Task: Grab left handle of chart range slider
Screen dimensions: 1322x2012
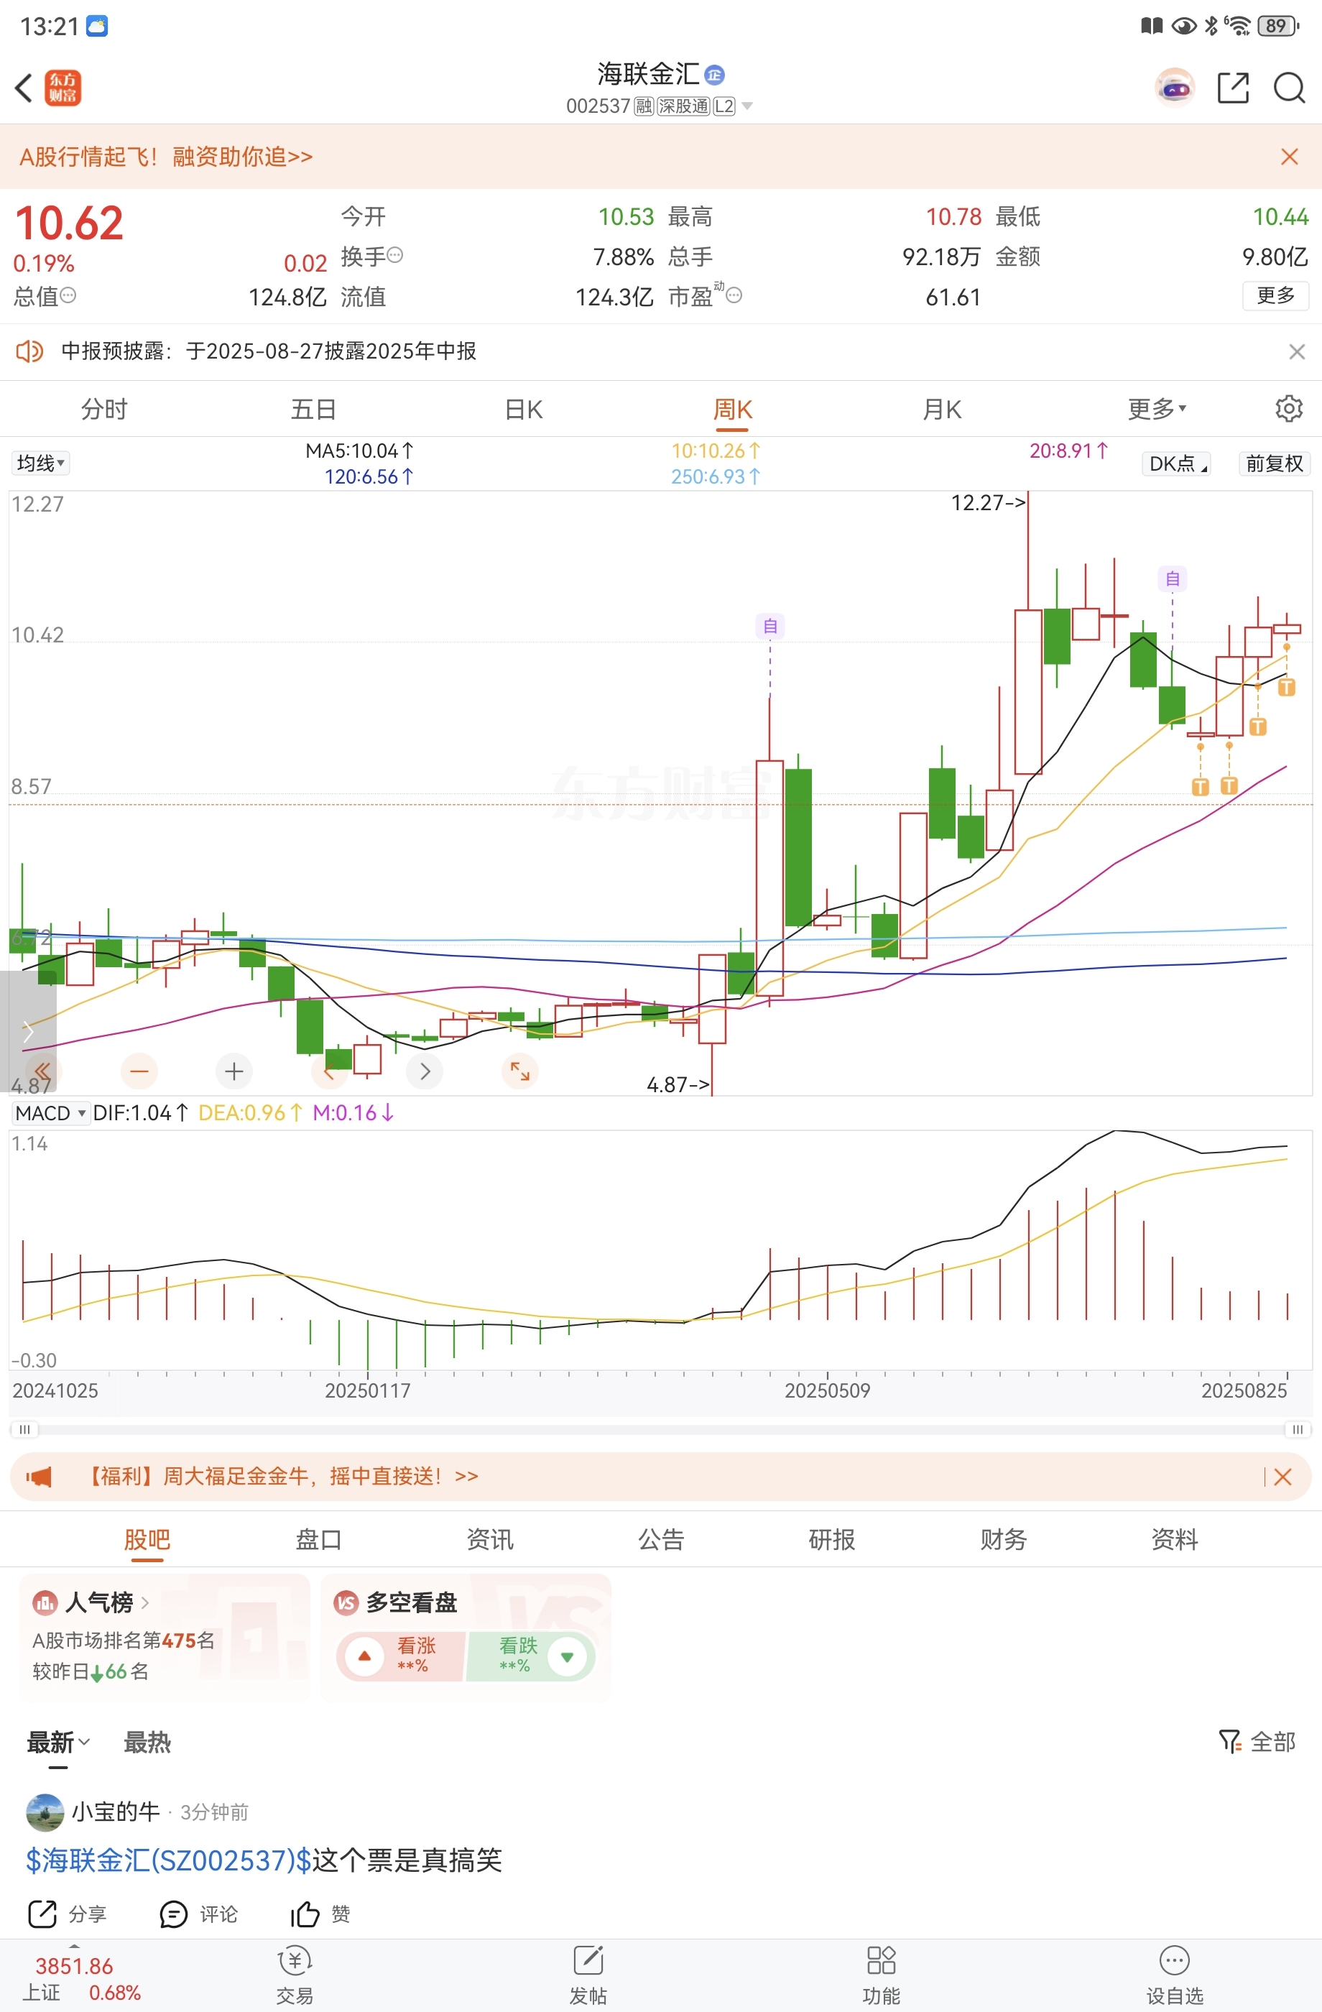Action: [24, 1429]
